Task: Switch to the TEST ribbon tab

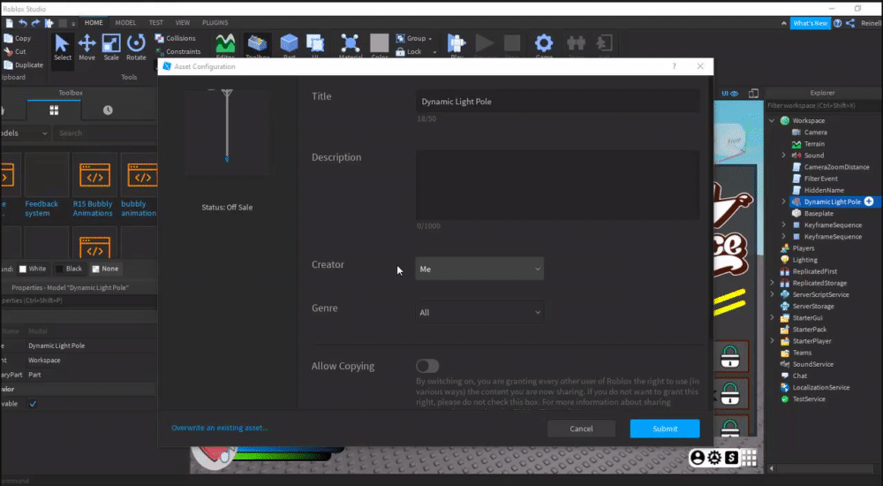Action: coord(156,23)
